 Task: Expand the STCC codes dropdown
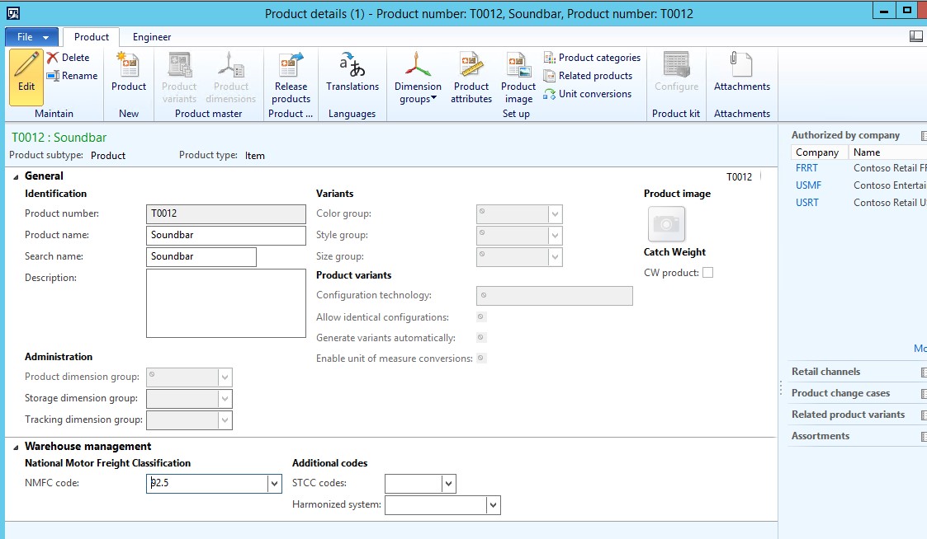[448, 484]
